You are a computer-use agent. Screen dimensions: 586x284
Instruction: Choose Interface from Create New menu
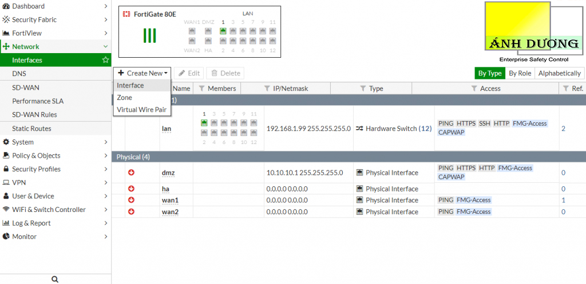[142, 86]
